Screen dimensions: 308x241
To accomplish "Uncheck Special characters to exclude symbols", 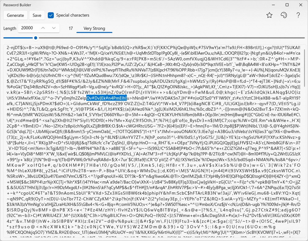I will click(x=51, y=15).
